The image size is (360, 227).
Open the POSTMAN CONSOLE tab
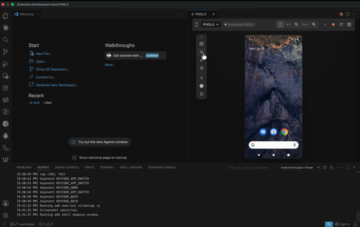point(162,167)
